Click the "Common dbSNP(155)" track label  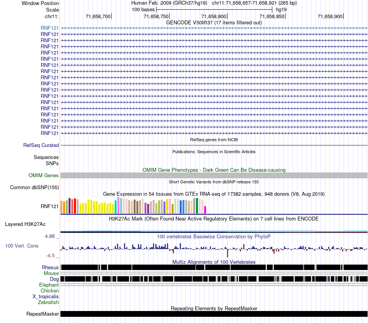coord(34,188)
